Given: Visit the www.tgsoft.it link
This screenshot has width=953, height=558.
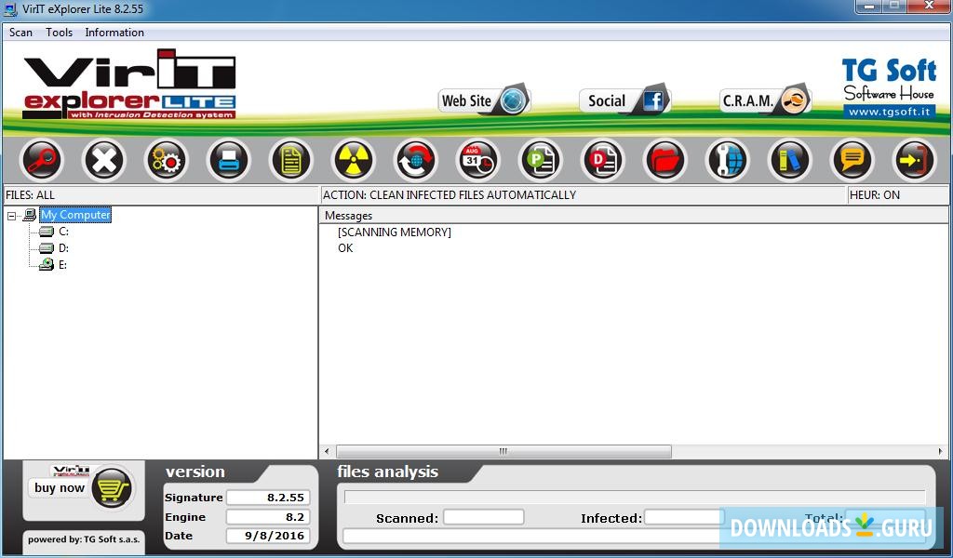Looking at the screenshot, I should pyautogui.click(x=889, y=111).
